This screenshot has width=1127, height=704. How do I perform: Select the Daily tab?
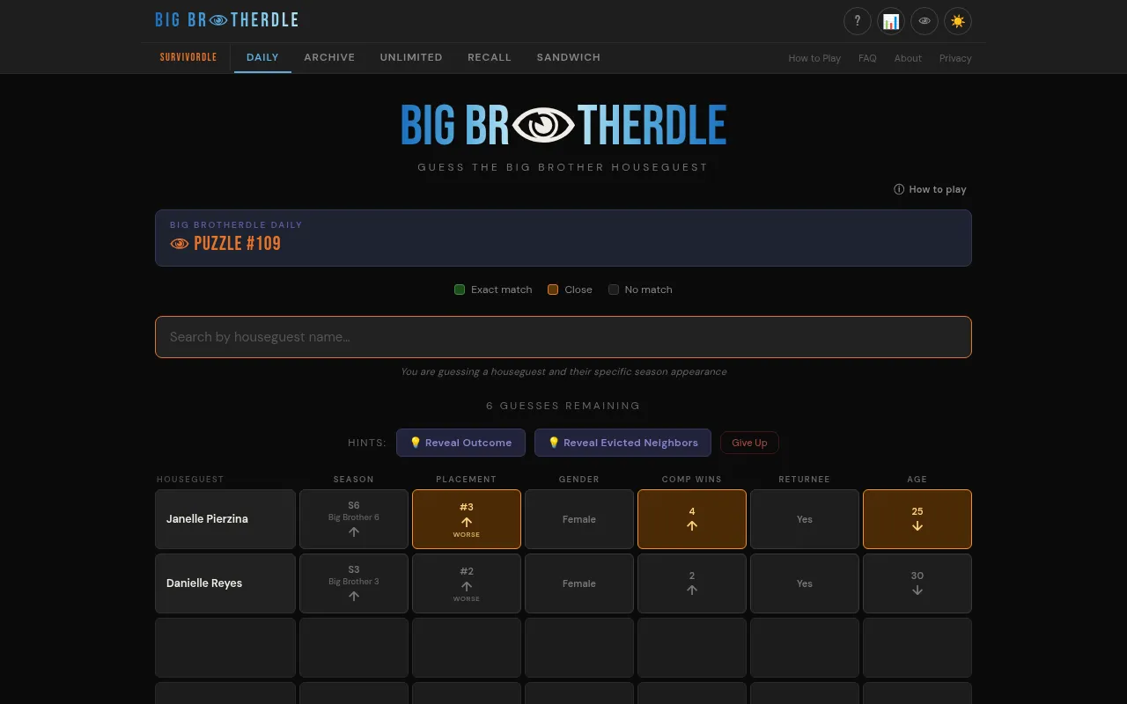tap(262, 57)
